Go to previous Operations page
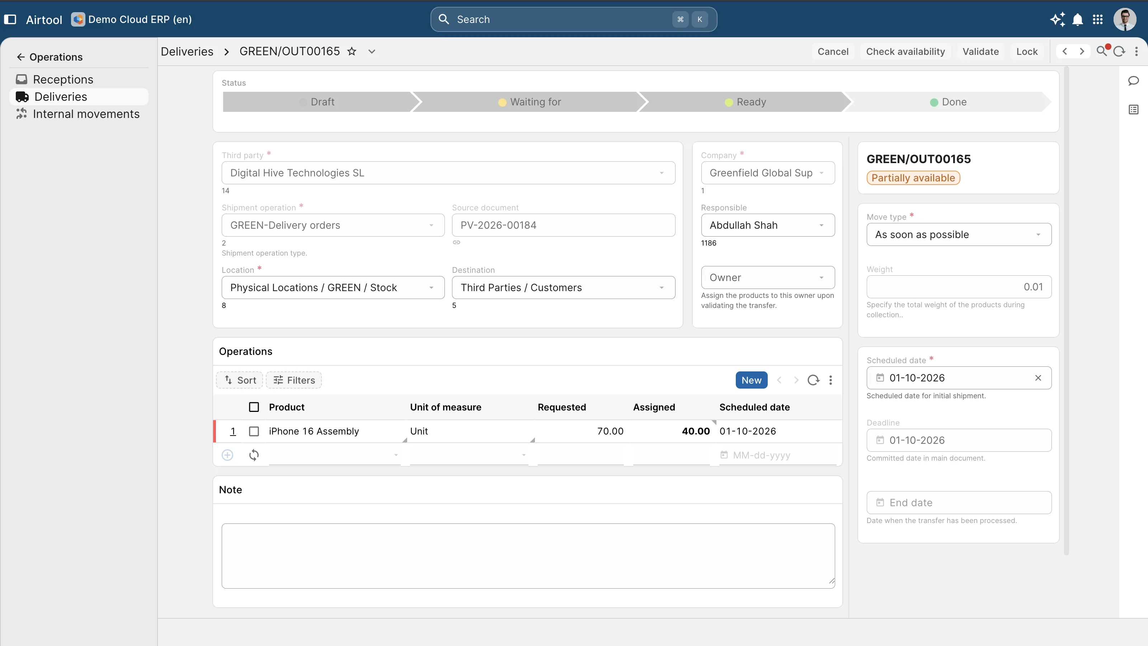Screen dimensions: 1148x646 tap(779, 380)
